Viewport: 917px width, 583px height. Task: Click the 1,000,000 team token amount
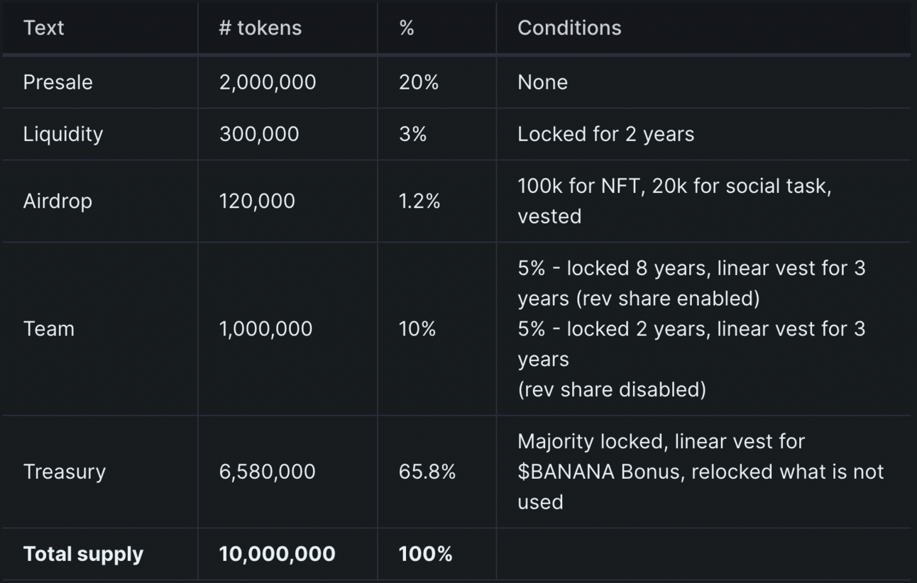click(x=265, y=329)
